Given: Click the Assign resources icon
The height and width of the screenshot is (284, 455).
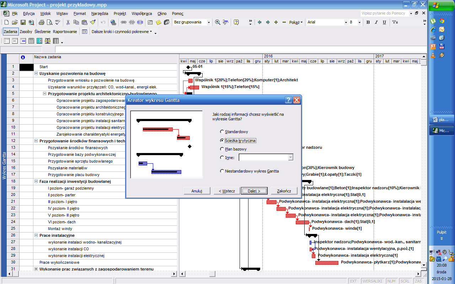Looking at the screenshot, I should point(167,22).
